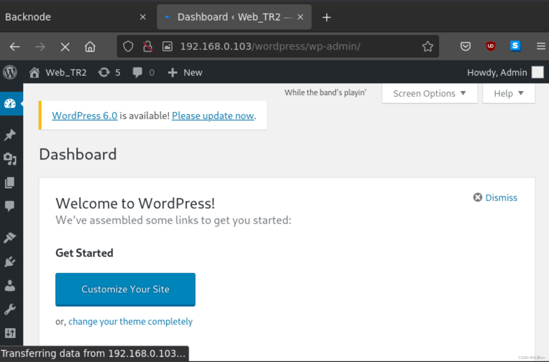The width and height of the screenshot is (549, 362).
Task: Open Plugins in the sidebar
Action: tap(10, 262)
